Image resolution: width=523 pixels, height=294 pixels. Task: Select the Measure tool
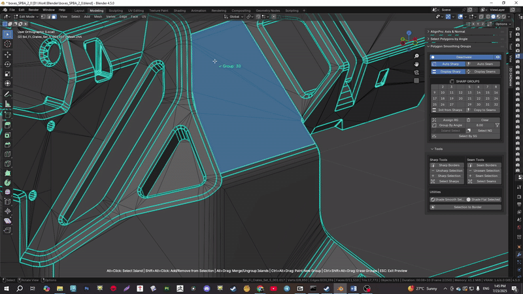tap(8, 105)
